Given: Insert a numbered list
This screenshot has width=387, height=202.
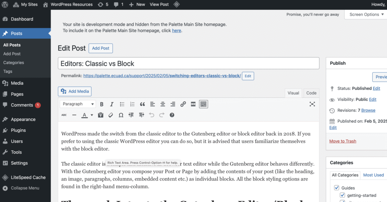Looking at the screenshot, I should point(132,104).
